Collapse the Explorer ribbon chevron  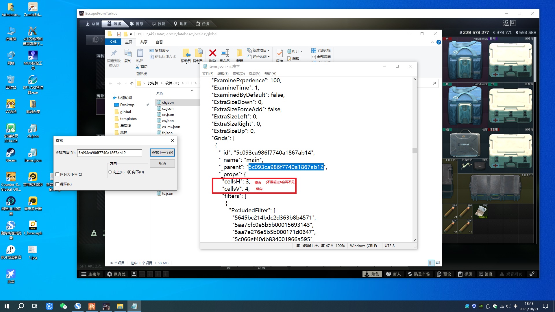click(x=432, y=42)
